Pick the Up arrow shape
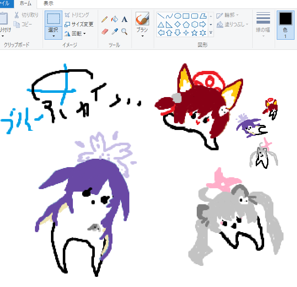Viewport: 297px width, 287px height. [x=169, y=33]
